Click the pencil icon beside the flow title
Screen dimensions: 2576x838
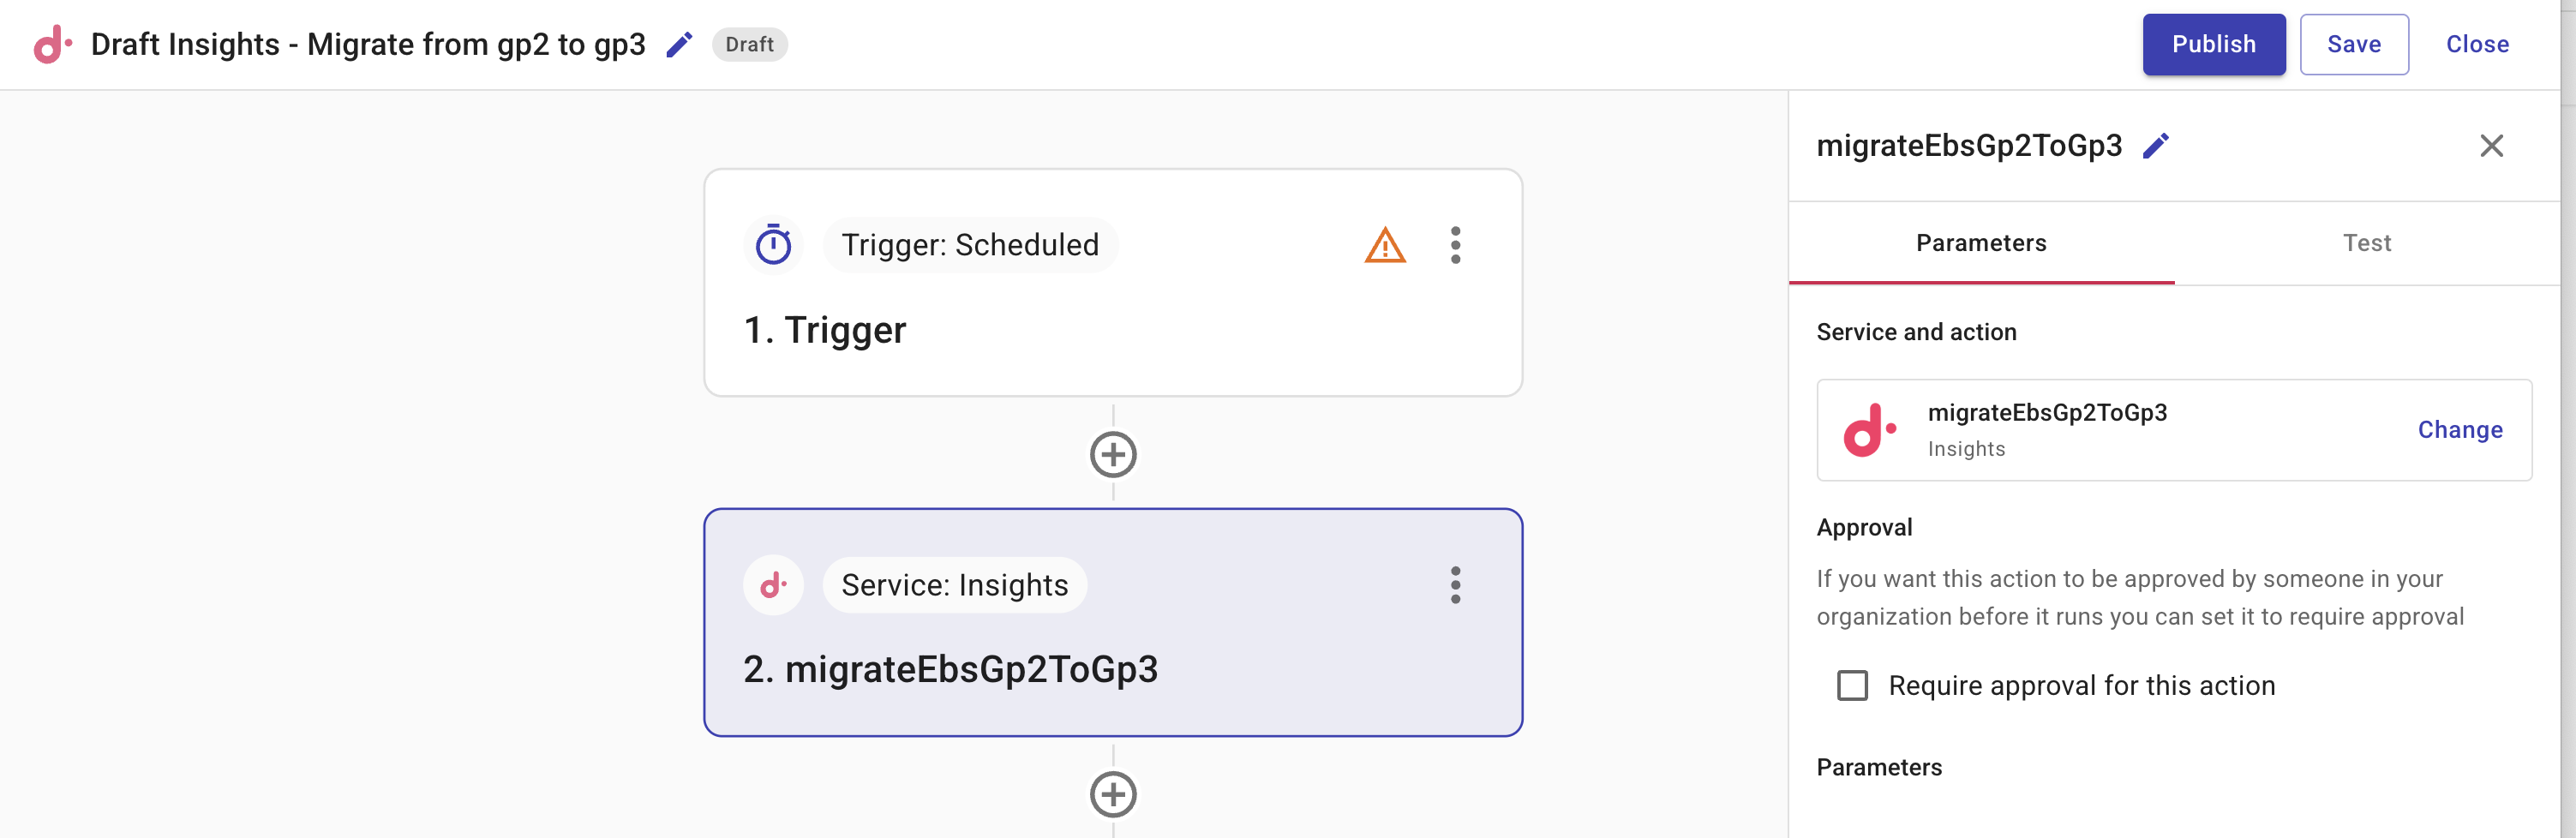click(679, 45)
